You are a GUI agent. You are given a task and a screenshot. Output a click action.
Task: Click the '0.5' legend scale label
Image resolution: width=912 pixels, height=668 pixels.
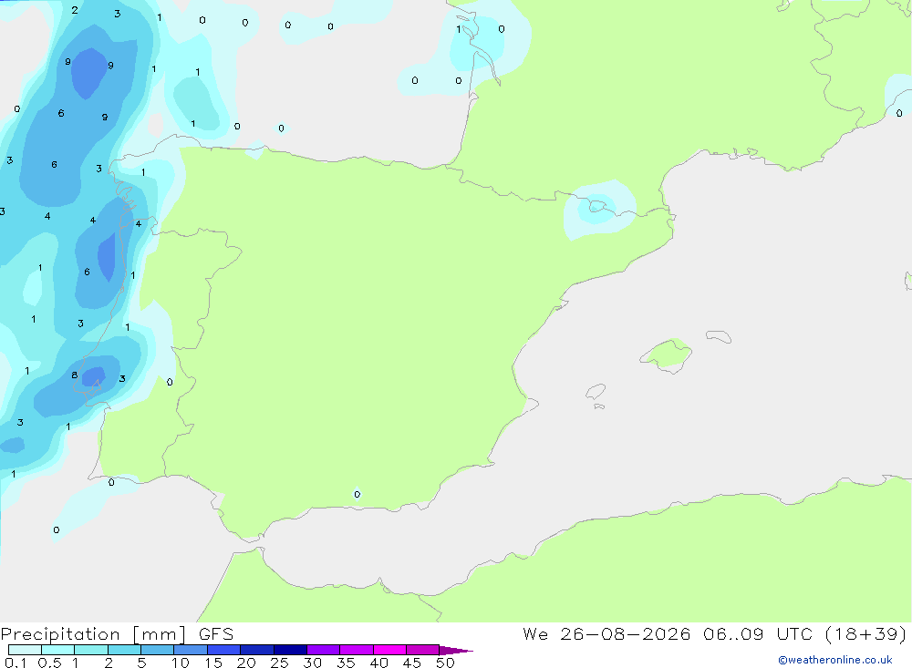point(49,663)
